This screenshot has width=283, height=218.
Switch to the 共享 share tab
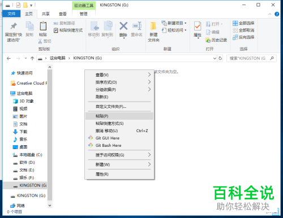click(46, 14)
